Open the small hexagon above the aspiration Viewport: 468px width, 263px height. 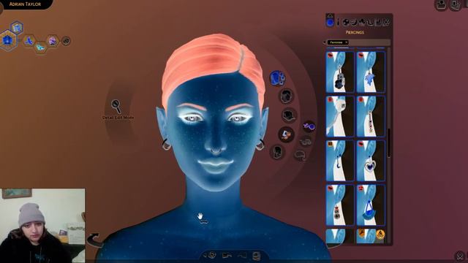(x=17, y=28)
